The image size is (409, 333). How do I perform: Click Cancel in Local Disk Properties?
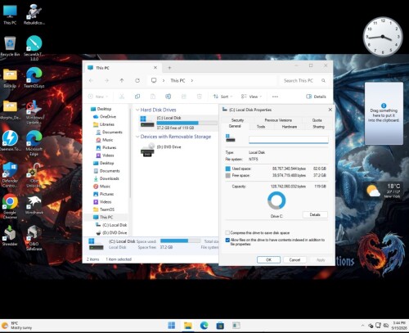[x=294, y=260]
